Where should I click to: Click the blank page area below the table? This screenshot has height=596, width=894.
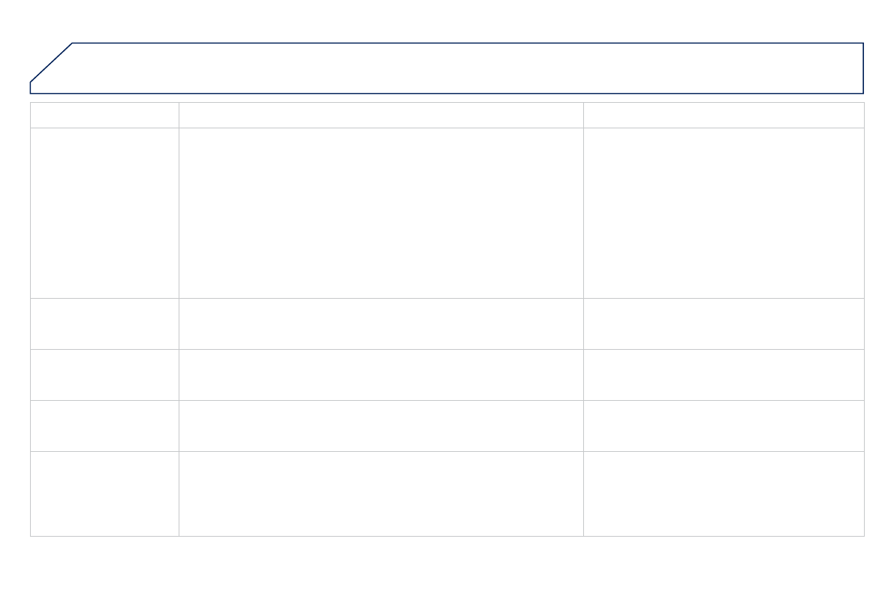(x=447, y=567)
